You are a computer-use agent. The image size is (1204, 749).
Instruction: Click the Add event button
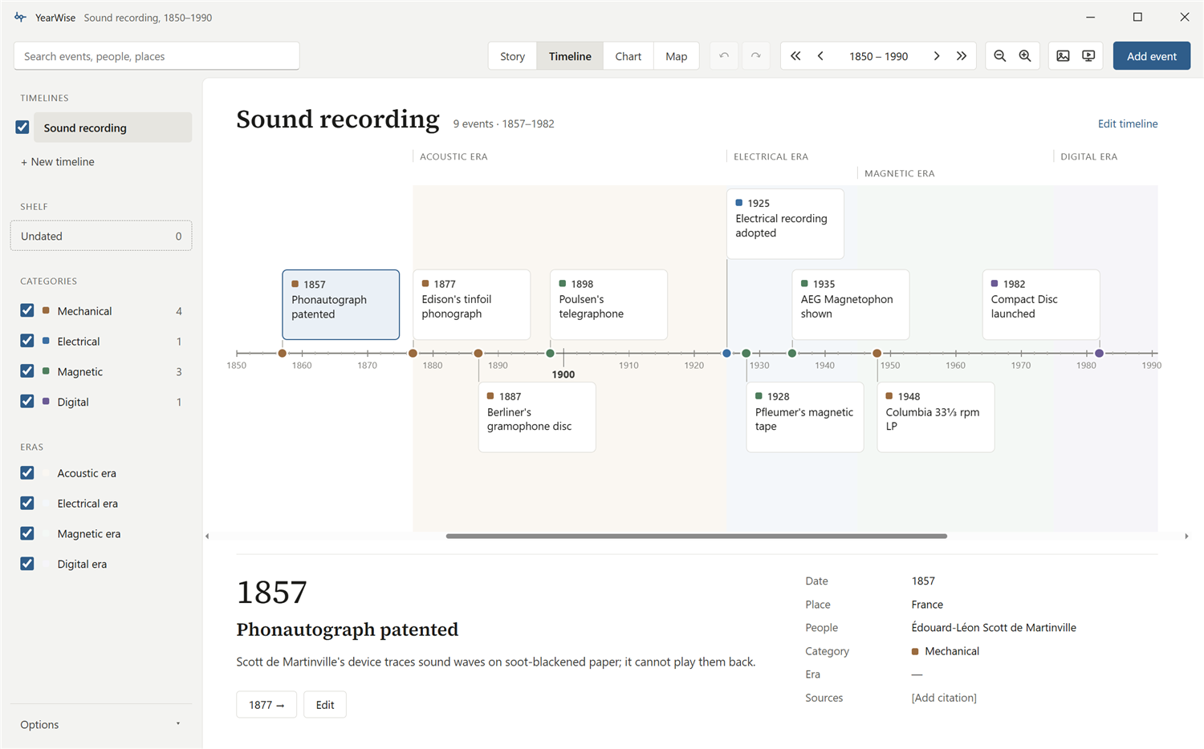coord(1151,56)
